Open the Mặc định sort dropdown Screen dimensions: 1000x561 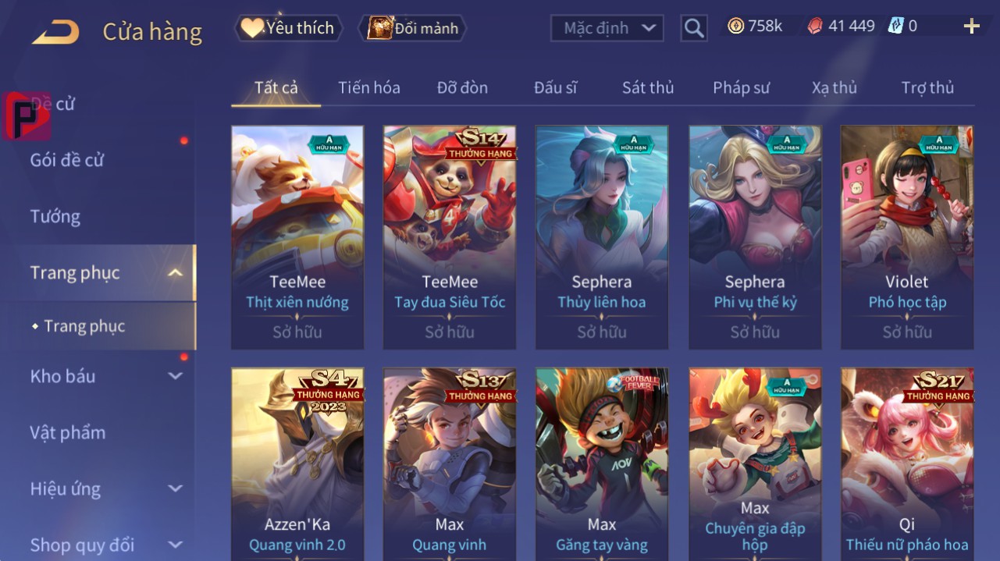(607, 28)
